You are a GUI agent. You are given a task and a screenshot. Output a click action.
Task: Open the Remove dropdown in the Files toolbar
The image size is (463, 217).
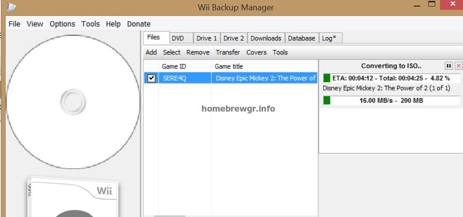(x=198, y=52)
